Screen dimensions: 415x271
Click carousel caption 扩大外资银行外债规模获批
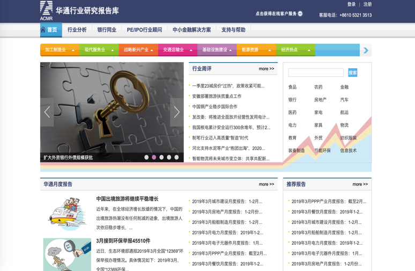point(68,158)
